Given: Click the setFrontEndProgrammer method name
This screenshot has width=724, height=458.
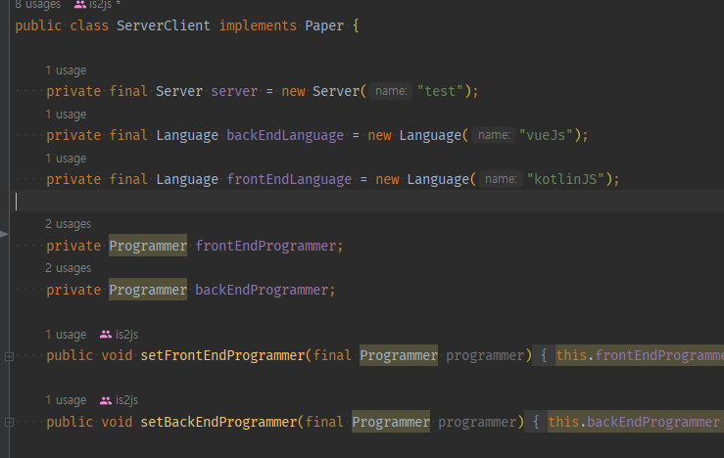Looking at the screenshot, I should 222,355.
